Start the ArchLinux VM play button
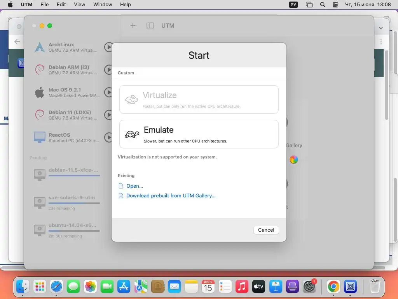Image resolution: width=398 pixels, height=299 pixels. click(108, 47)
